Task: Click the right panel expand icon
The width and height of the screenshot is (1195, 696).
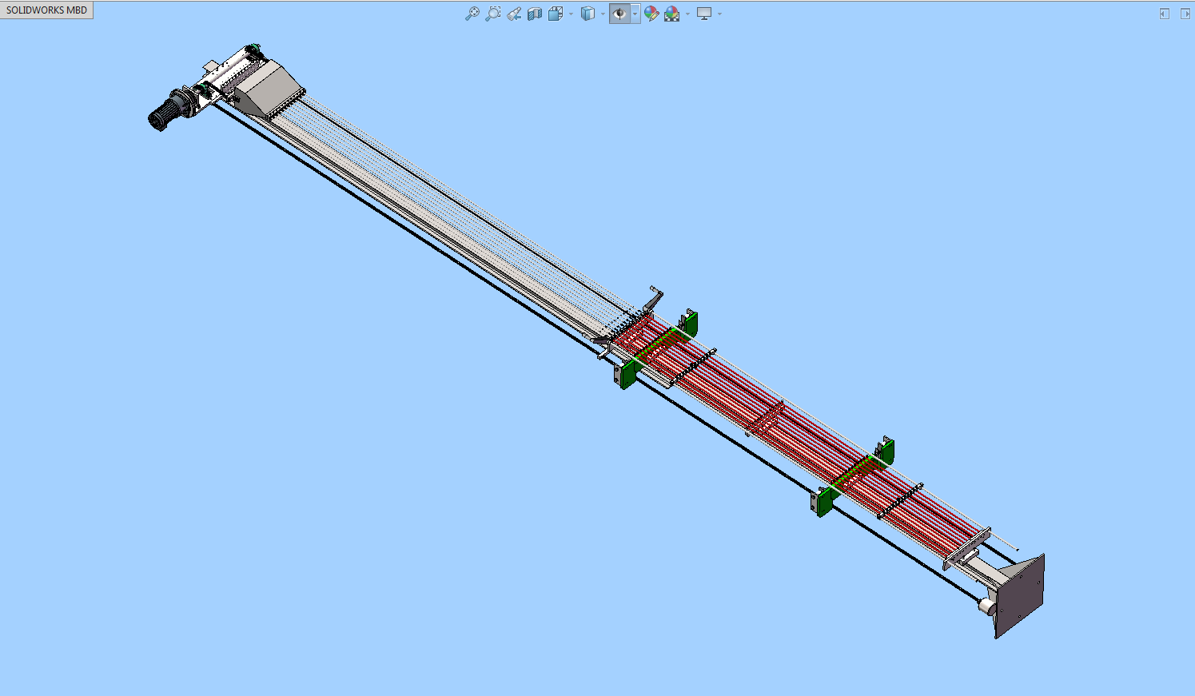Action: [1185, 14]
